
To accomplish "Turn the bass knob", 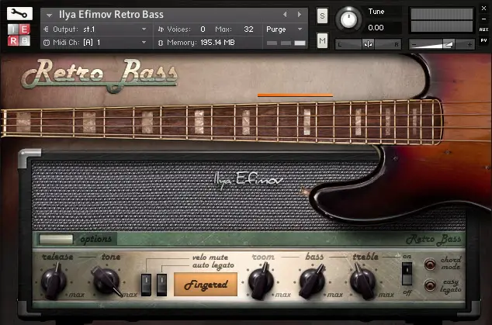I will click(x=312, y=281).
